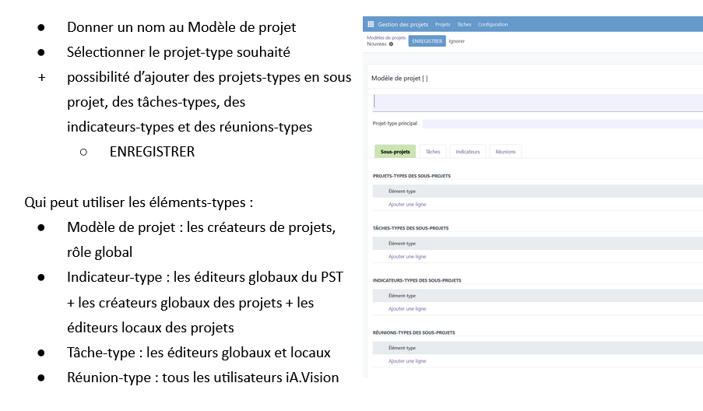Viewport: 703px width, 411px height.
Task: Click the gear icon beside Nouveau
Action: (x=391, y=44)
